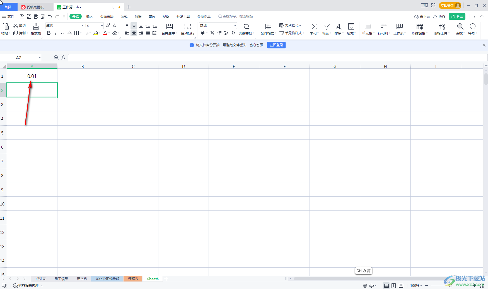Click the Save icon in quick access
This screenshot has height=289, width=488.
tap(22, 16)
